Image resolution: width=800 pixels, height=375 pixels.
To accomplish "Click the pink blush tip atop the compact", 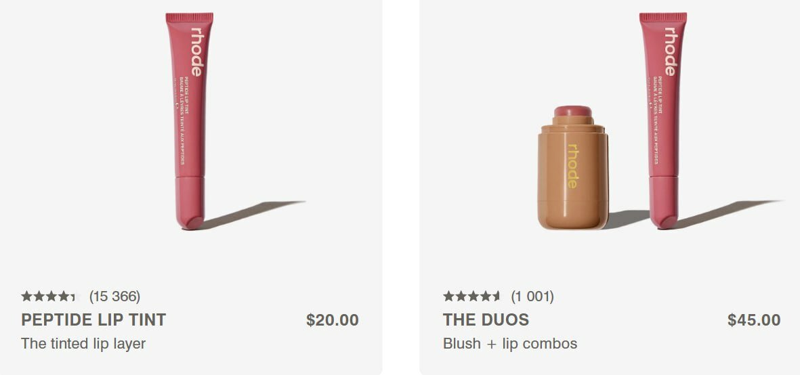I will pos(573,112).
